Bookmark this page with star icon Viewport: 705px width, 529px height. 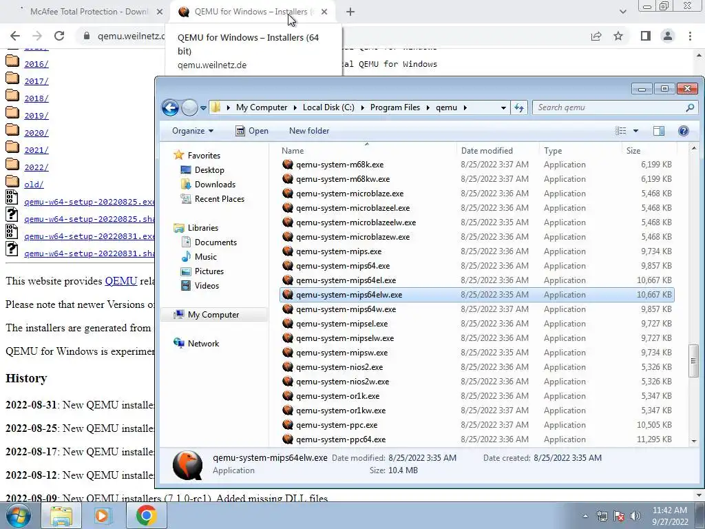click(x=619, y=36)
